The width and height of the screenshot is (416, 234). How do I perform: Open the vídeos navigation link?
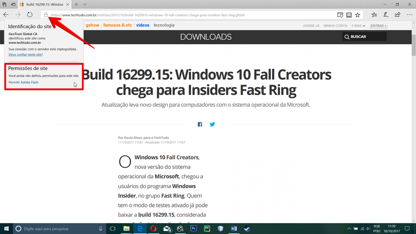[x=143, y=25]
